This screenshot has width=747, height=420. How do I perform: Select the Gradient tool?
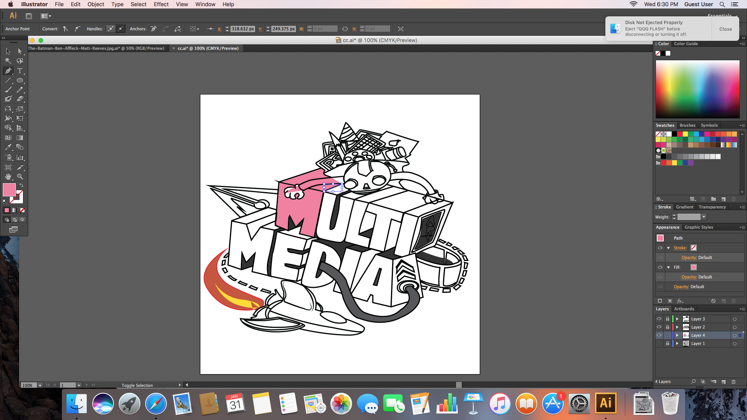20,138
